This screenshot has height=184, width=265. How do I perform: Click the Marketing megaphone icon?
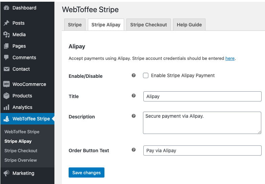click(6, 173)
